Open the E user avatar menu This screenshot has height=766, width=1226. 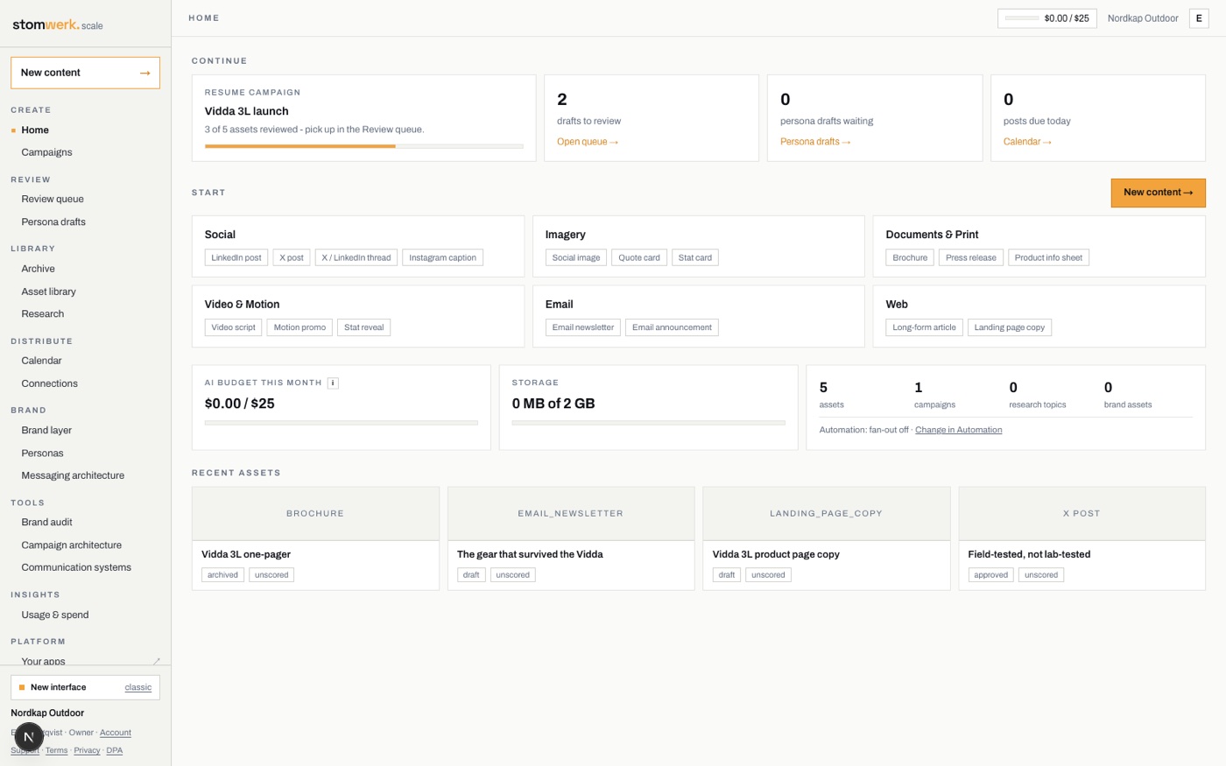click(x=1199, y=18)
